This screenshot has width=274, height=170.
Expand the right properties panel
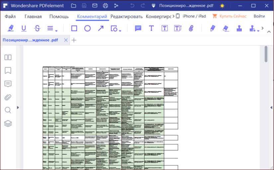tap(271, 108)
